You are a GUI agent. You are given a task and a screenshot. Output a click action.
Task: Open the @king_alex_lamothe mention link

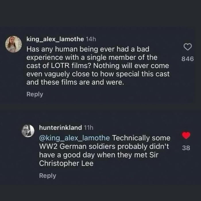74,138
